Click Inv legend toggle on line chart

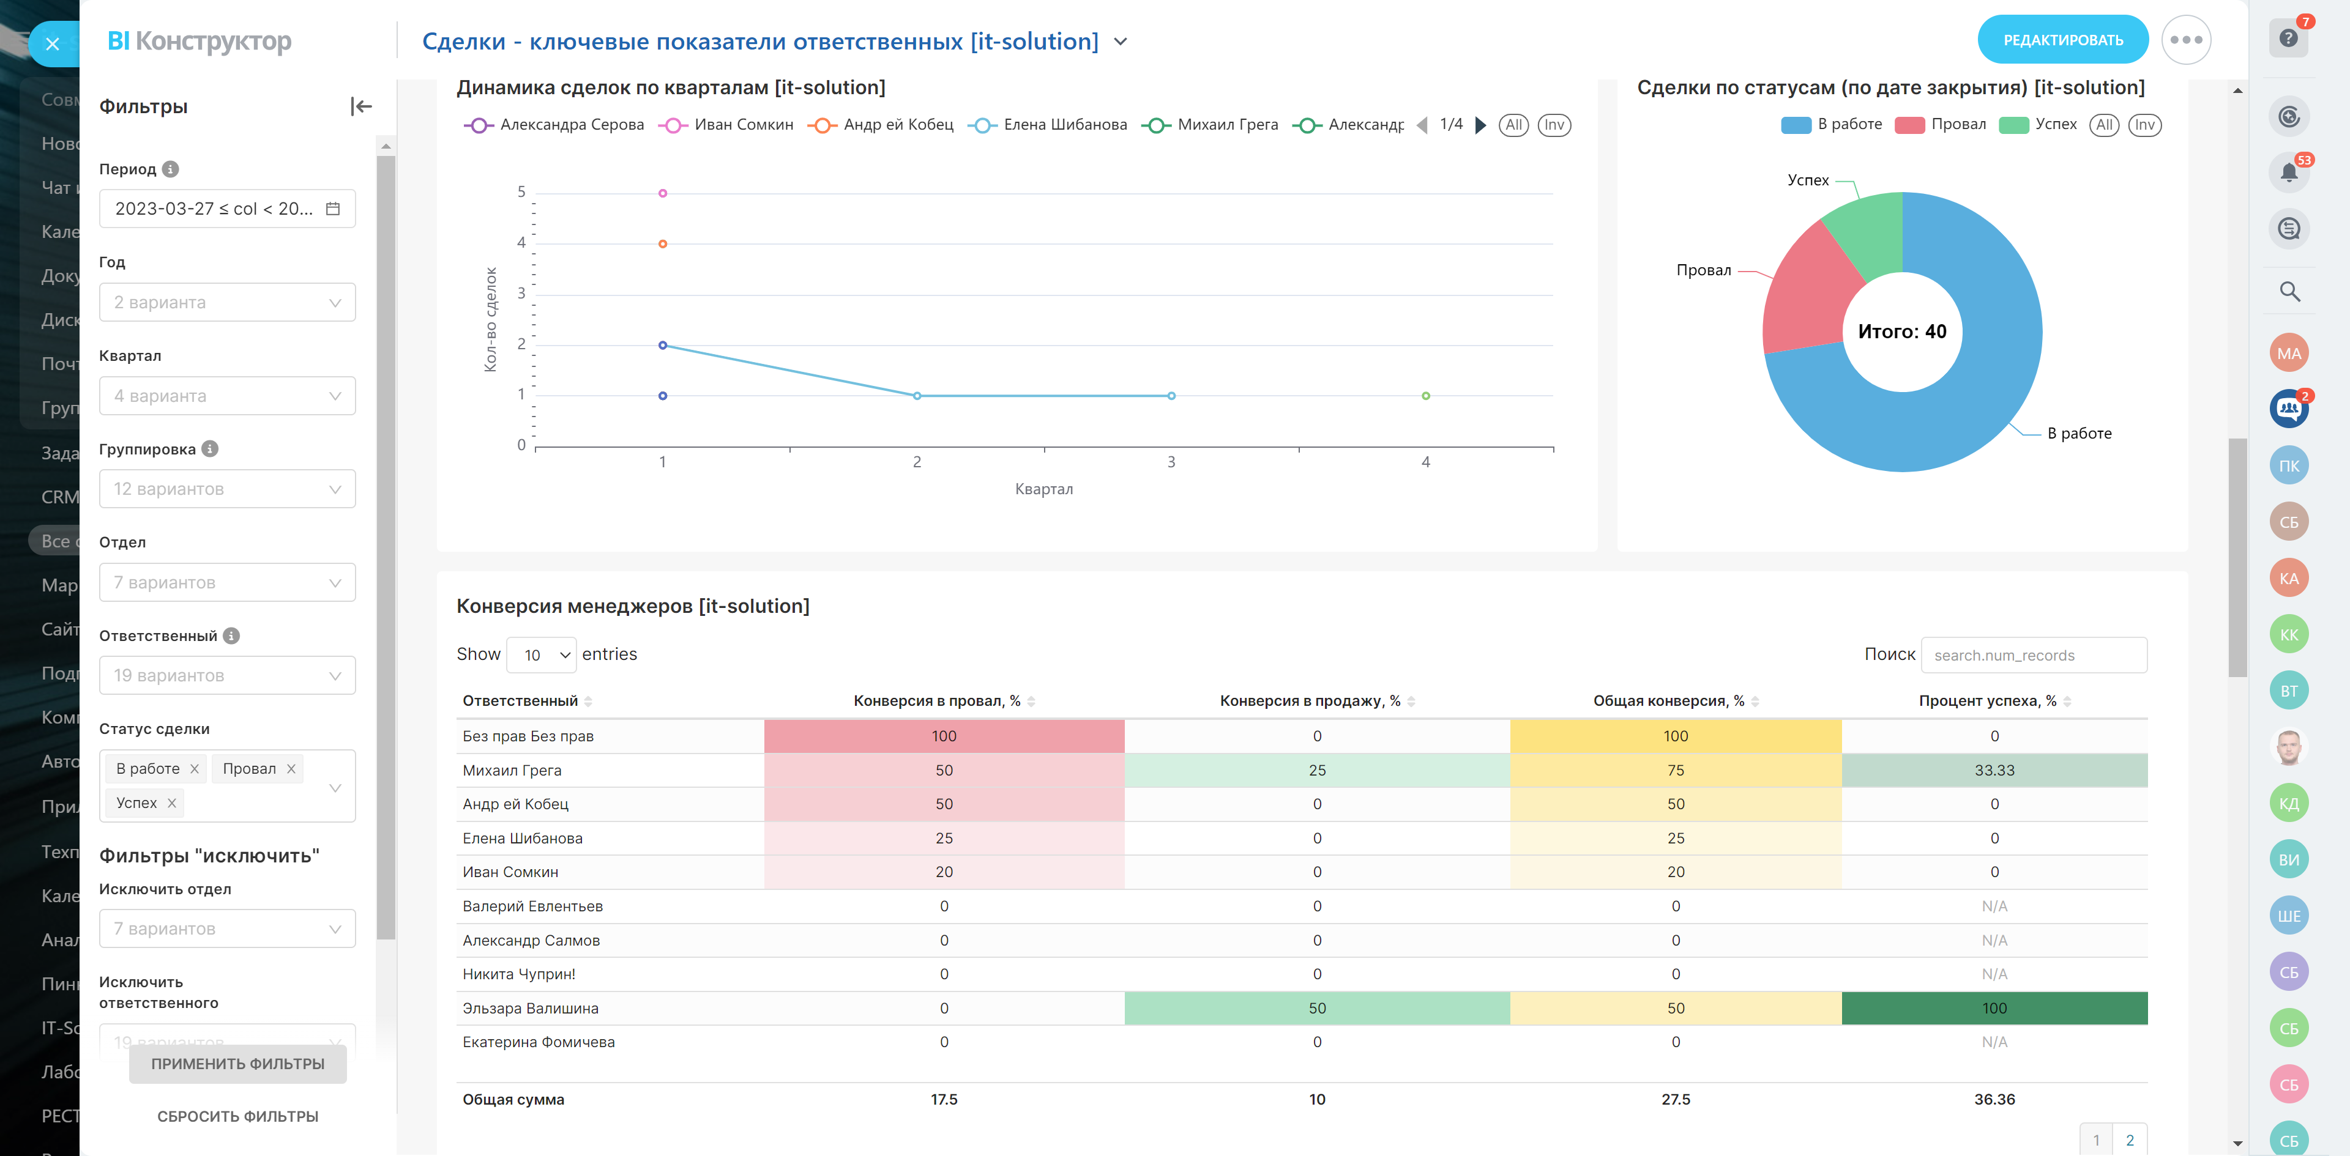pyautogui.click(x=1554, y=126)
